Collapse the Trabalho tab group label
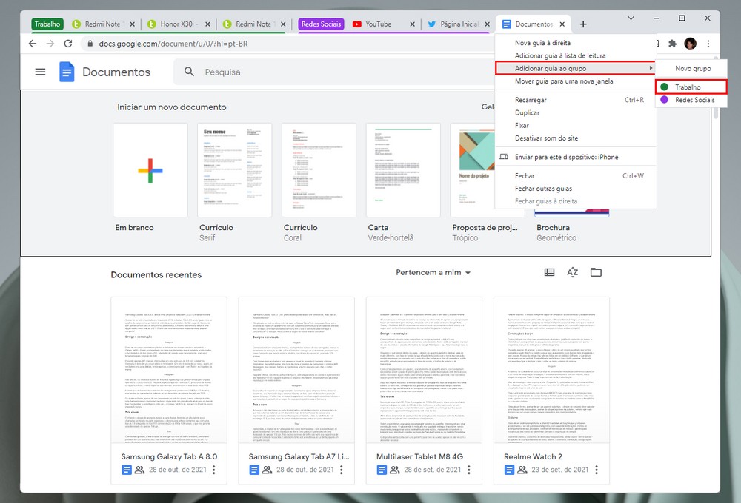Screen dimensions: 741x503 click(x=47, y=24)
